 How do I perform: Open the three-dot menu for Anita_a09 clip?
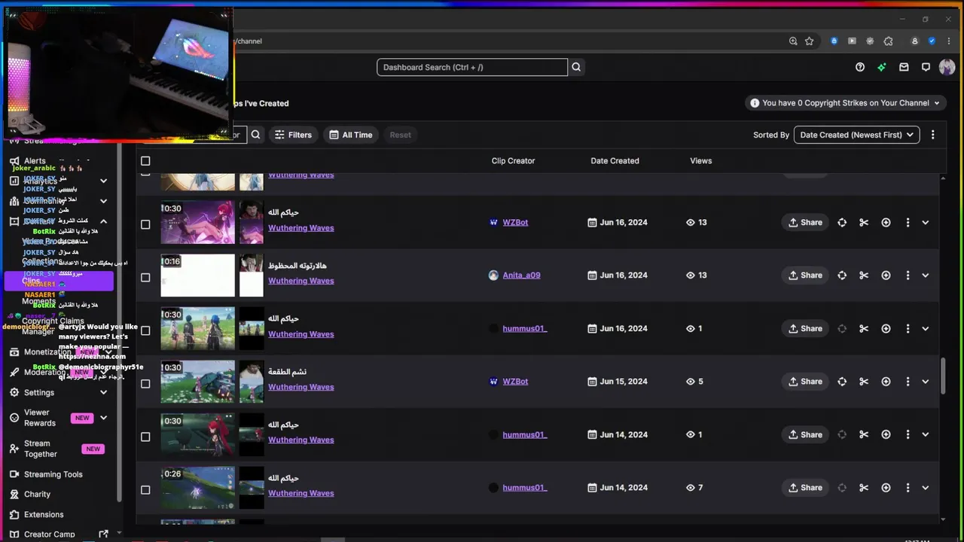908,276
